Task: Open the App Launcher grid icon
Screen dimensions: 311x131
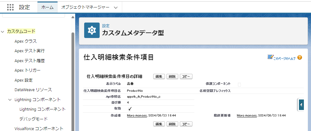Action: click(10, 7)
